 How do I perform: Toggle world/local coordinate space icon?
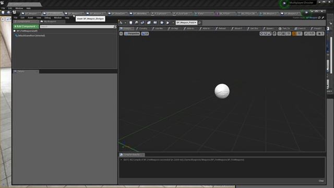(x=275, y=33)
